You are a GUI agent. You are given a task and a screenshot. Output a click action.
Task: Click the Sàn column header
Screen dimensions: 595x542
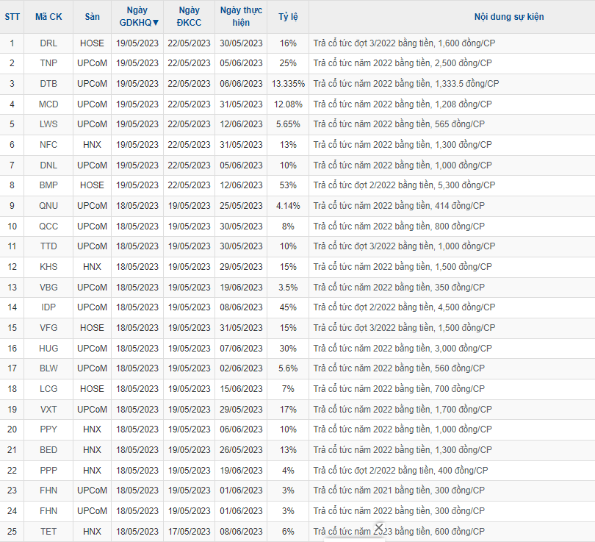[92, 16]
